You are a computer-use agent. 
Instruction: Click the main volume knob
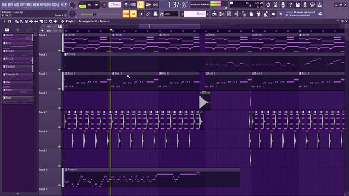point(72,5)
